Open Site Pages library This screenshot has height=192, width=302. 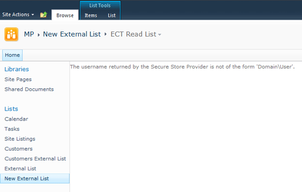18,79
